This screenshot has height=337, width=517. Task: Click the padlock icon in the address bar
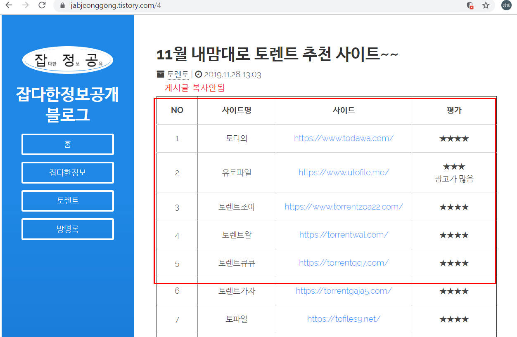(63, 6)
